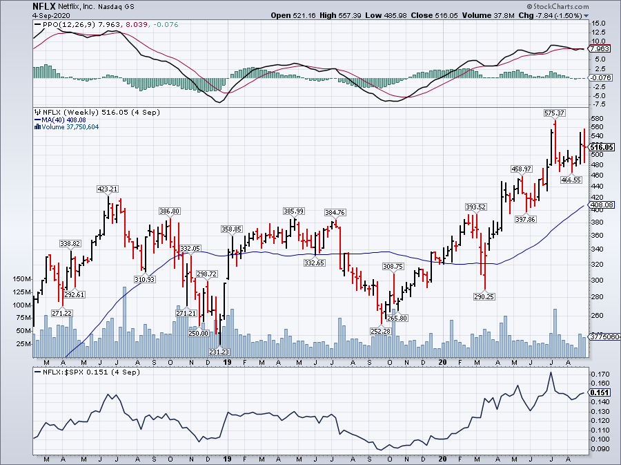Image resolution: width=621 pixels, height=465 pixels.
Task: Click the 358.85 high price label
Action: click(x=231, y=229)
